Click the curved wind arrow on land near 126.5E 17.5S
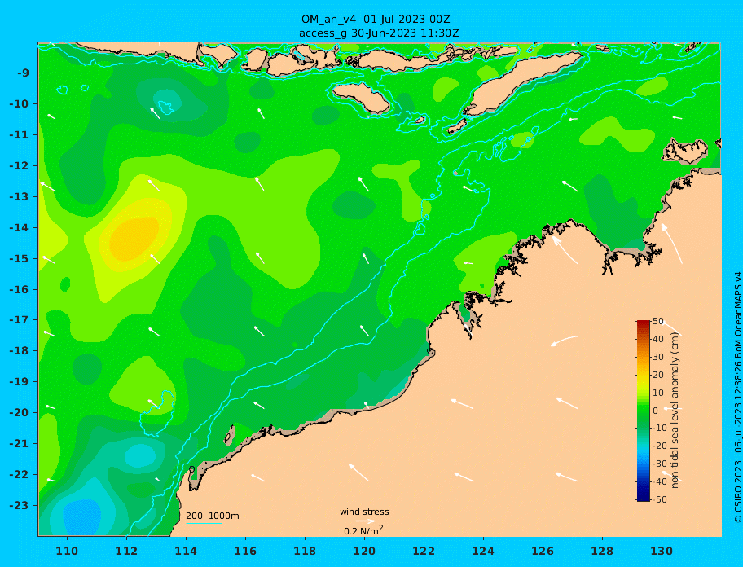 click(x=565, y=341)
